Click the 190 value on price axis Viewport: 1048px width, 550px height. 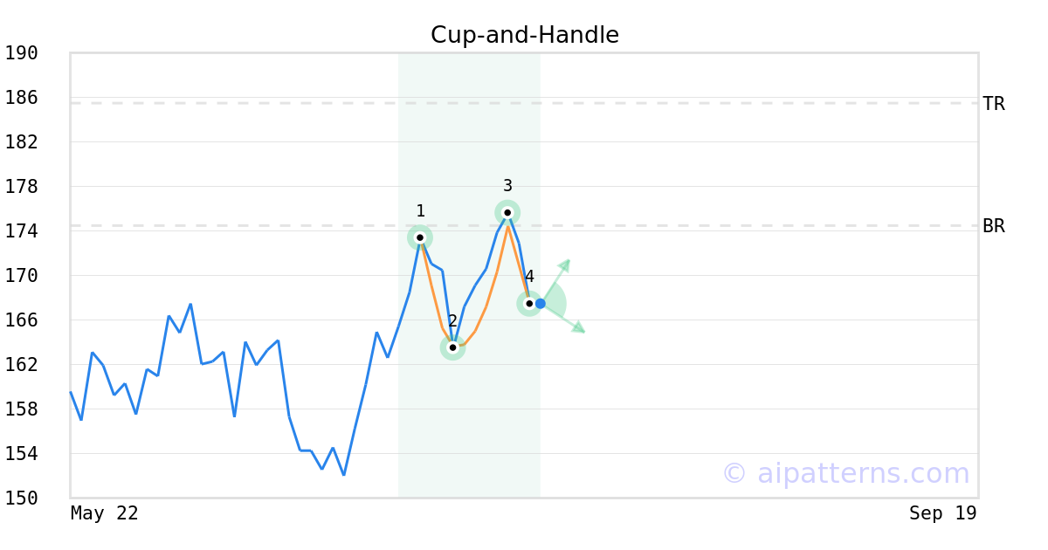(x=22, y=53)
